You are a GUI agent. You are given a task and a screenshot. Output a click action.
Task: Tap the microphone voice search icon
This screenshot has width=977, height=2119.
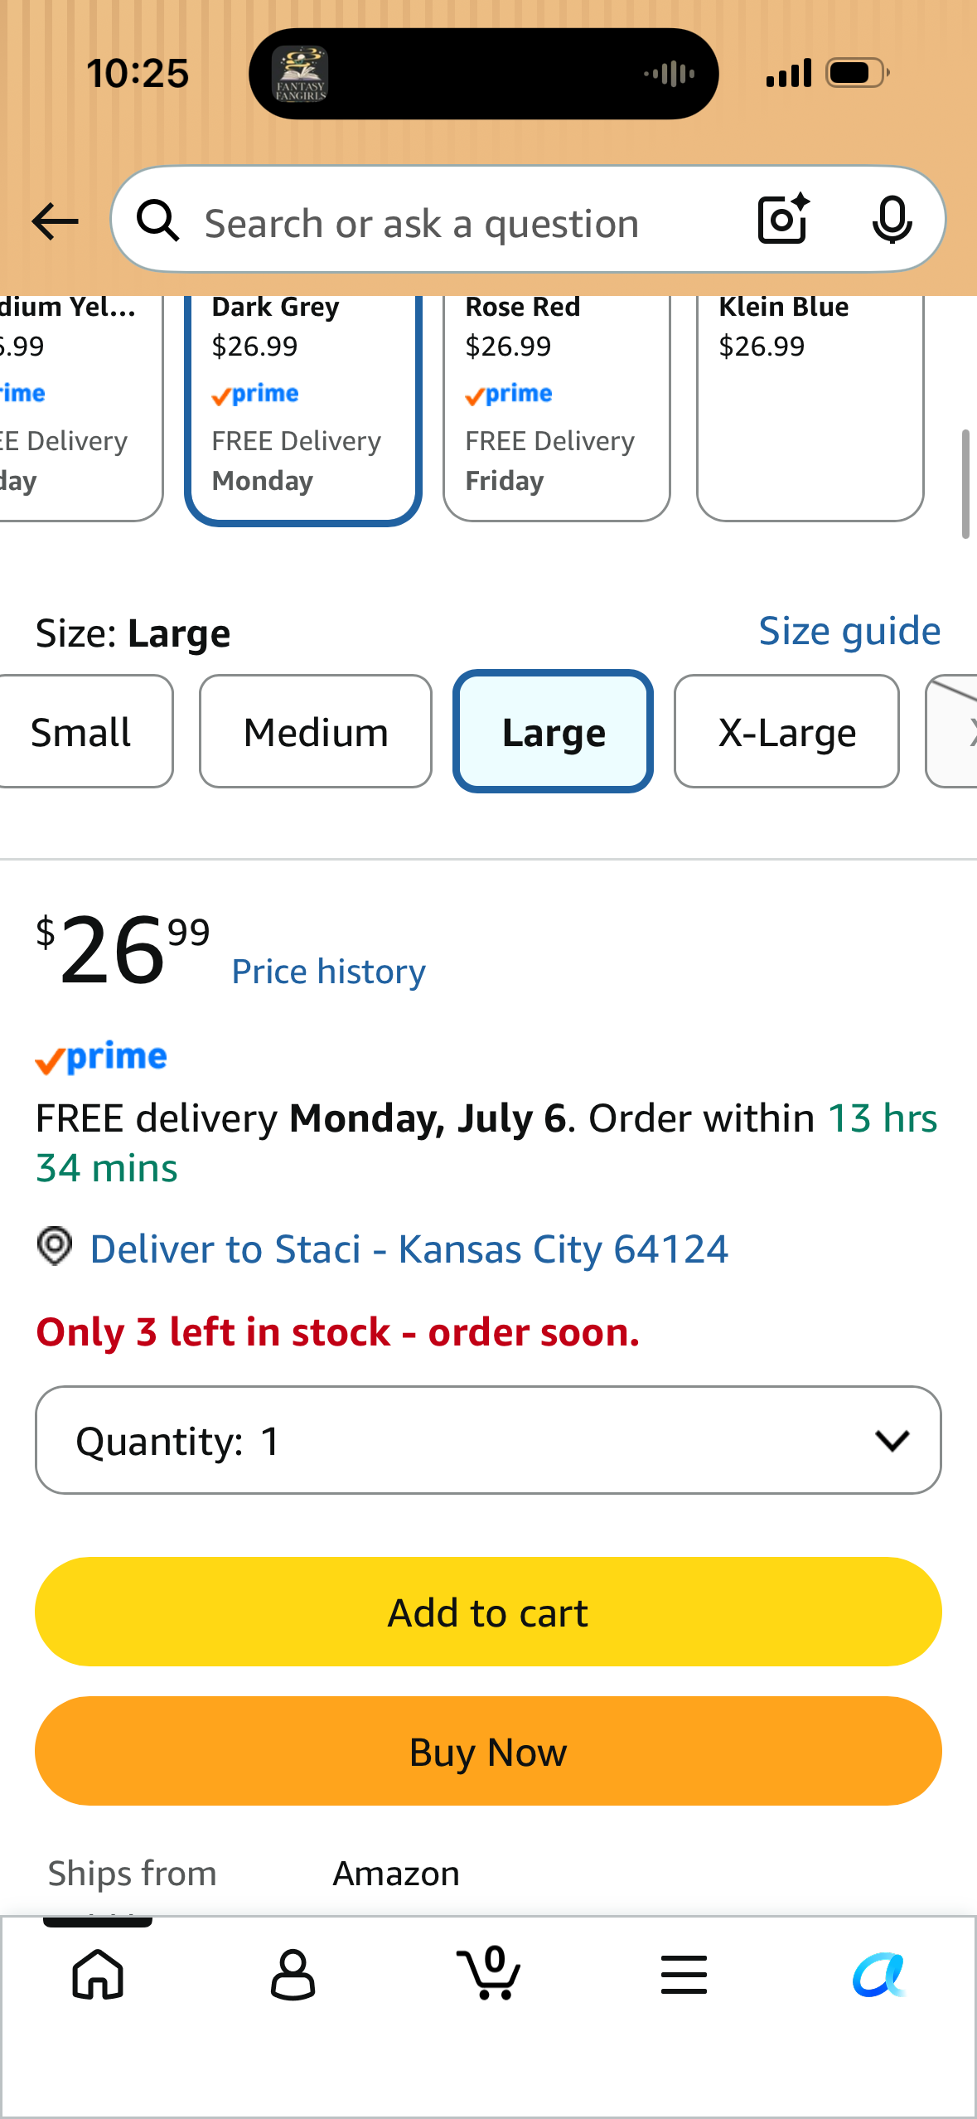point(892,221)
